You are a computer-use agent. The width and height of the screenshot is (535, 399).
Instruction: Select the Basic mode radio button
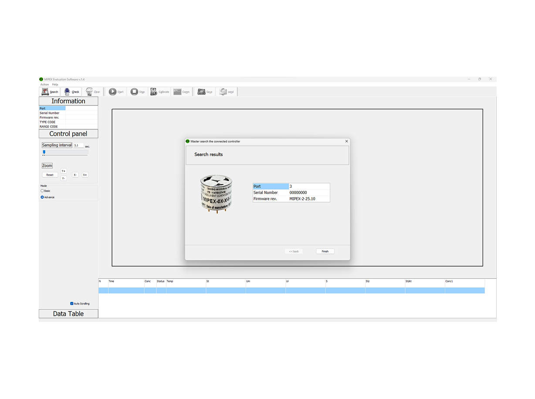tap(42, 191)
